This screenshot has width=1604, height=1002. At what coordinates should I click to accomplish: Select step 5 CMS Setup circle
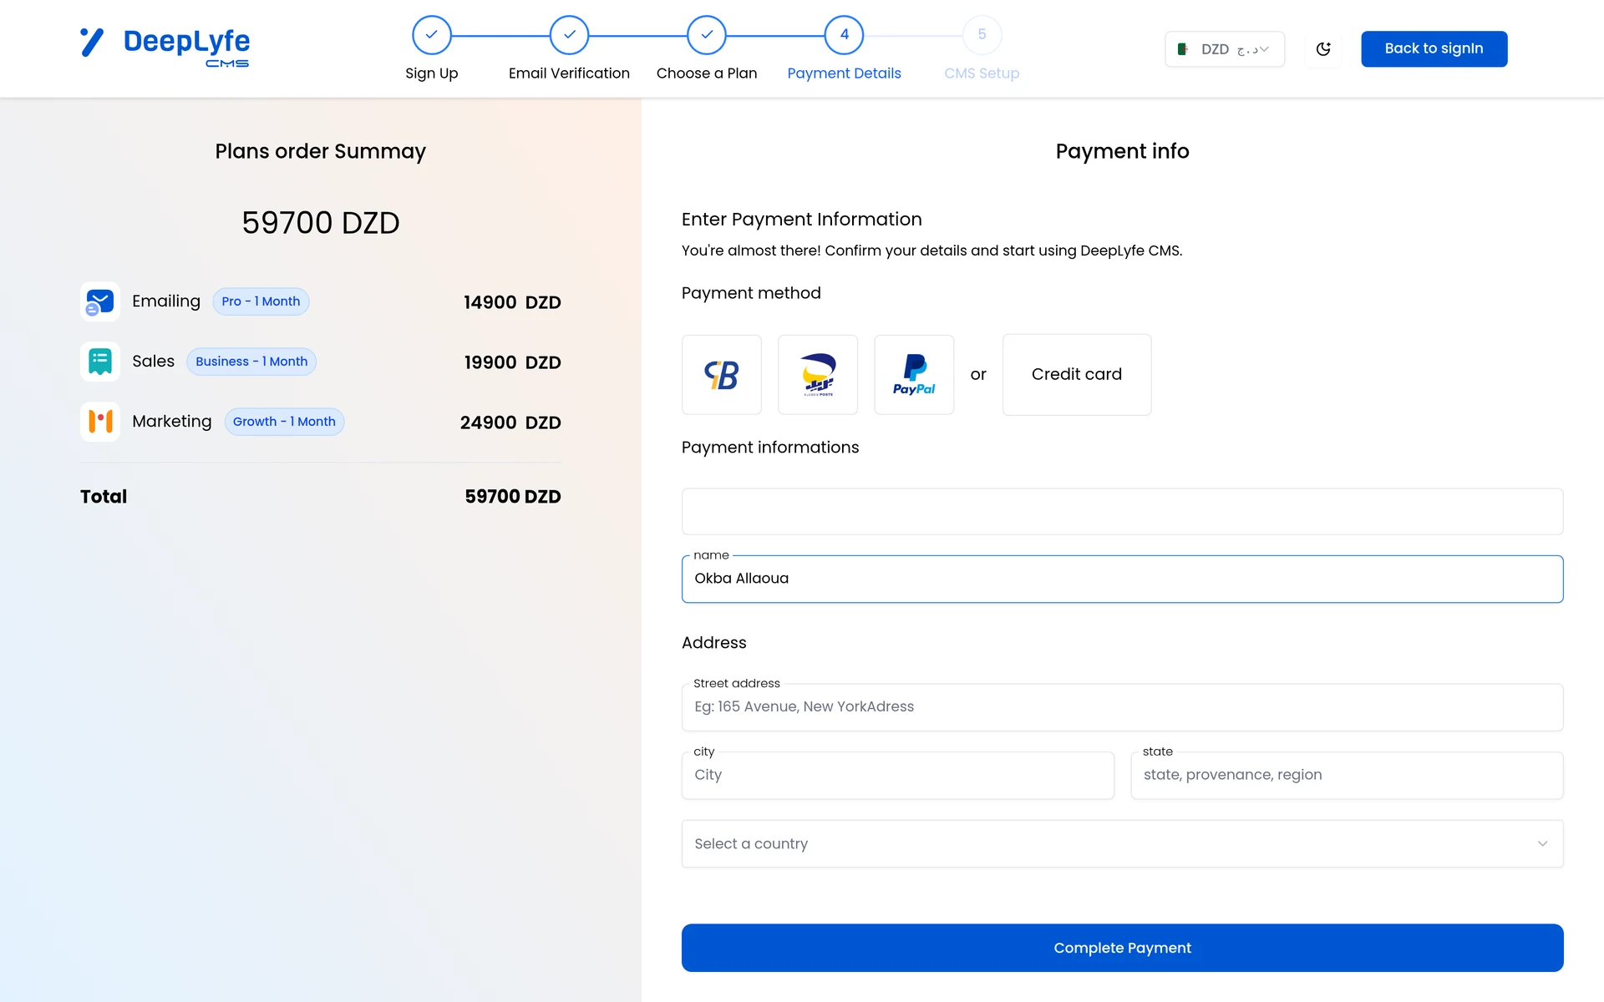pos(982,35)
